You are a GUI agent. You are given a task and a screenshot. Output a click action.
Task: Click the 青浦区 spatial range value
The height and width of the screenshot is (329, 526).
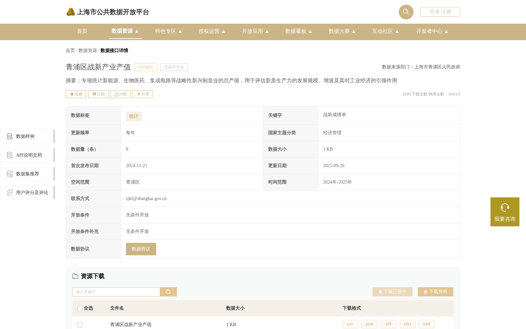point(133,182)
